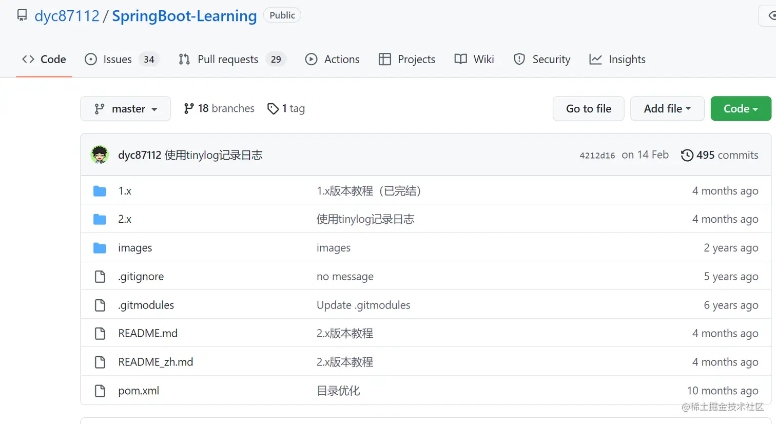Click the Pull requests merge icon
The image size is (776, 424).
pyautogui.click(x=184, y=60)
